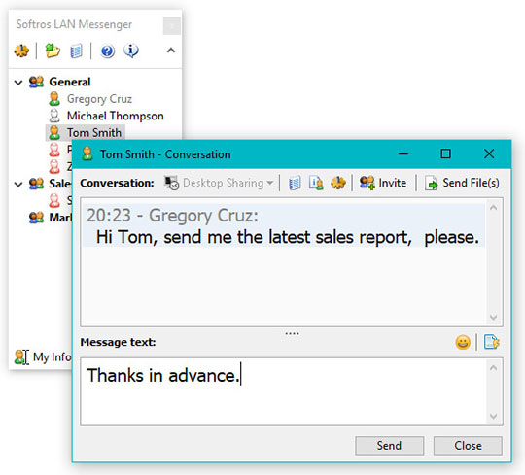
Task: Open message history notebook icon in main toolbar
Action: pyautogui.click(x=77, y=51)
